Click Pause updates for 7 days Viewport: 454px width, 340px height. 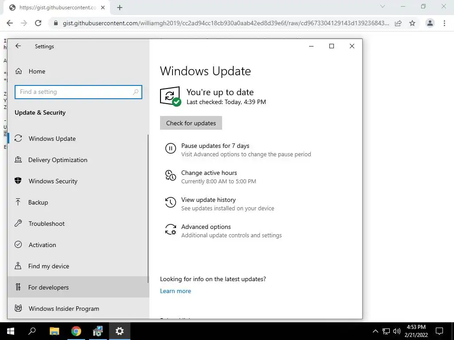point(215,146)
